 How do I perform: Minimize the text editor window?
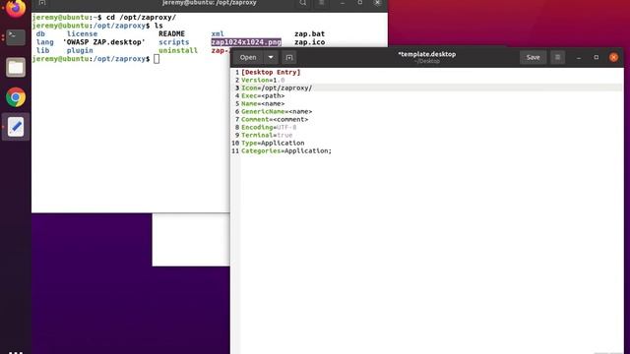point(579,57)
